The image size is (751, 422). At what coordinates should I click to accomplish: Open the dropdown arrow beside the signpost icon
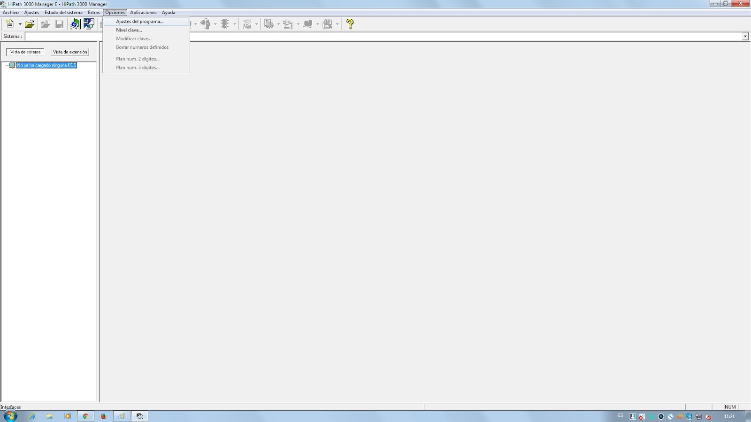215,24
